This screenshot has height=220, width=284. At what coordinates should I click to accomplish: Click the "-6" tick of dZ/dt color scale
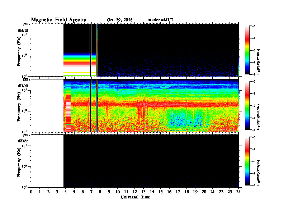pos(254,149)
